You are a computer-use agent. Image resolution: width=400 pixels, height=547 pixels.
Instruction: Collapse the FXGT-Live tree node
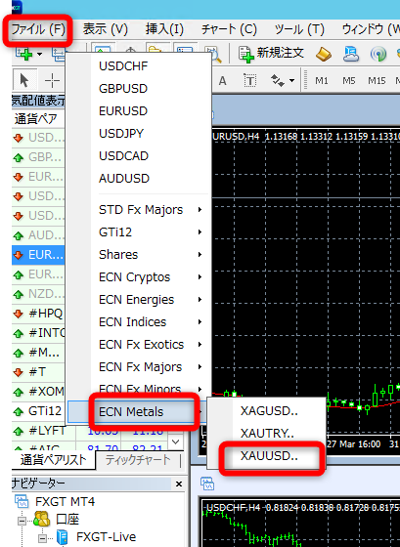pos(42,538)
